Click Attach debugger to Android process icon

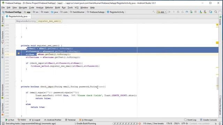(x=191, y=12)
